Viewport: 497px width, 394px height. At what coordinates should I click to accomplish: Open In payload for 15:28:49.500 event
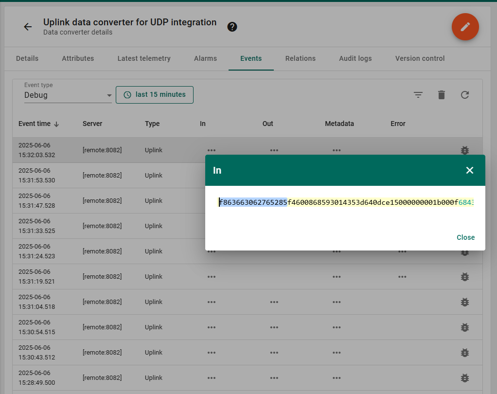pyautogui.click(x=212, y=378)
